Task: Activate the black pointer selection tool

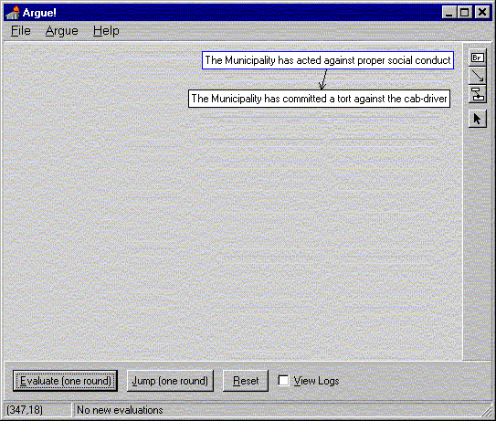Action: point(477,119)
